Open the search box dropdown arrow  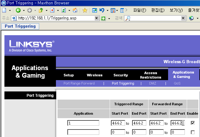[x=183, y=18]
